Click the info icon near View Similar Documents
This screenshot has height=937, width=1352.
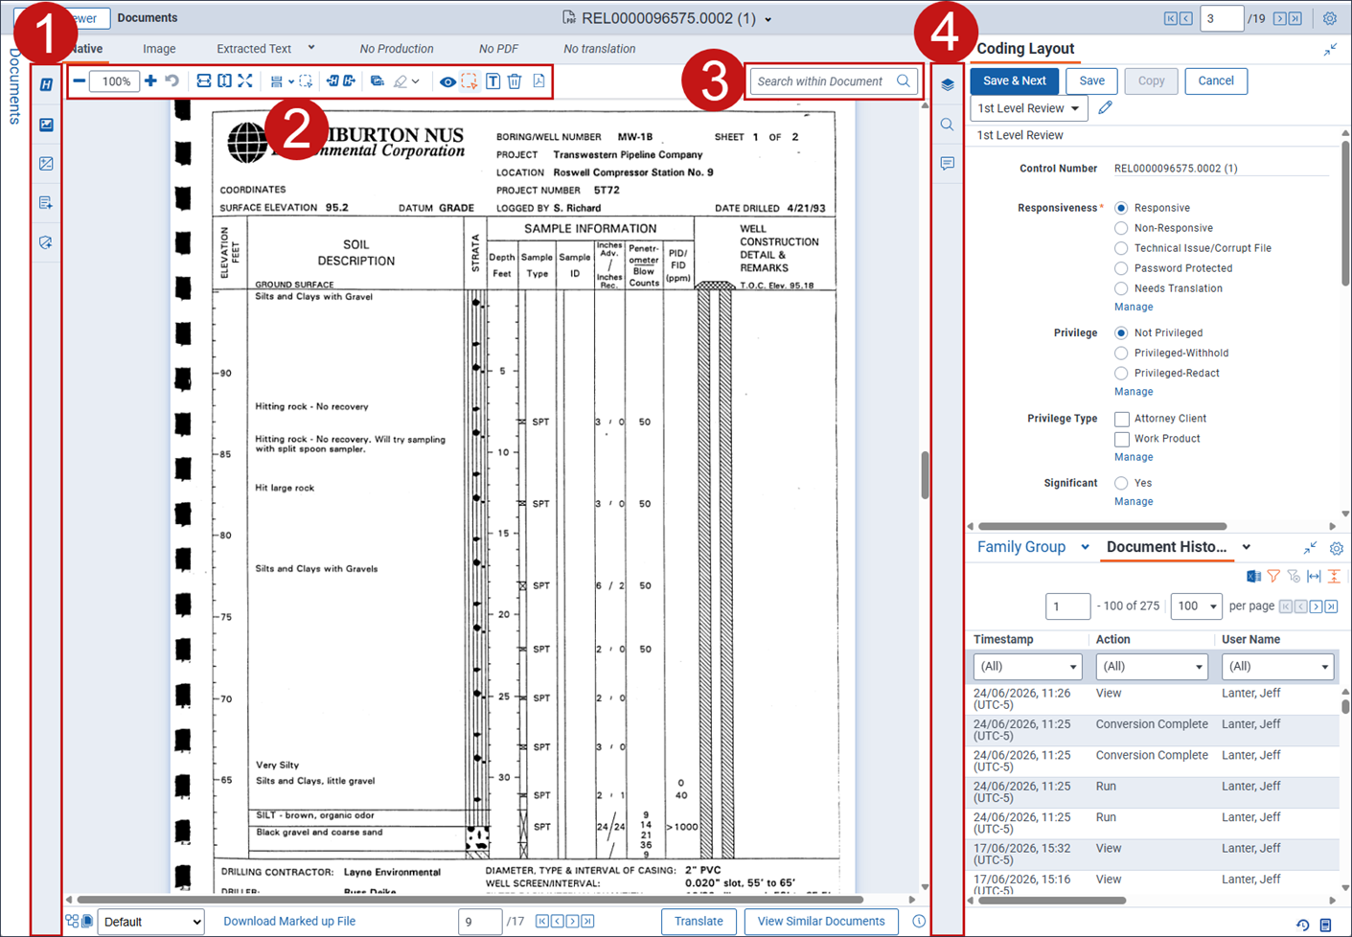[x=919, y=922]
